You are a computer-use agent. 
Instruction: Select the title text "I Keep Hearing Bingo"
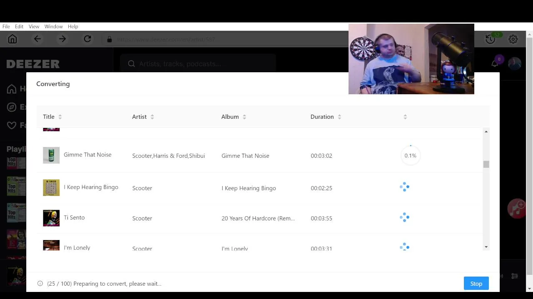91,187
